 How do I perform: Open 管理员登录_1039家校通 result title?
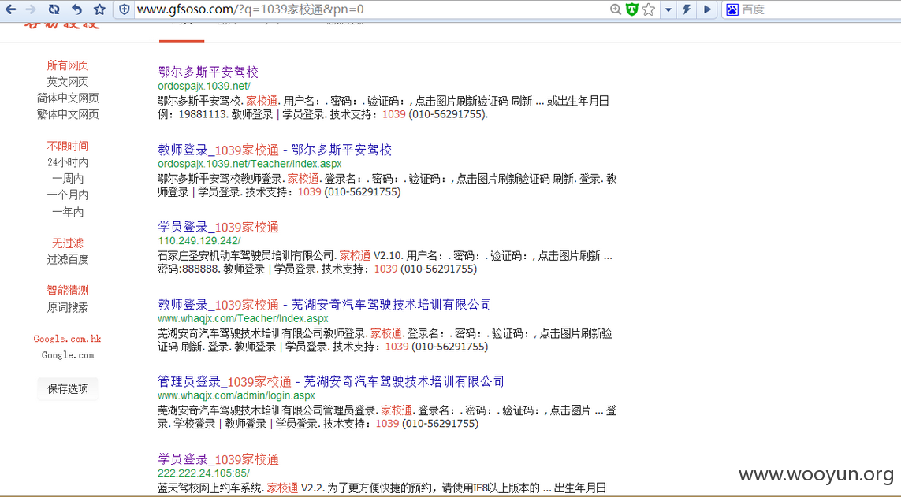tap(331, 382)
